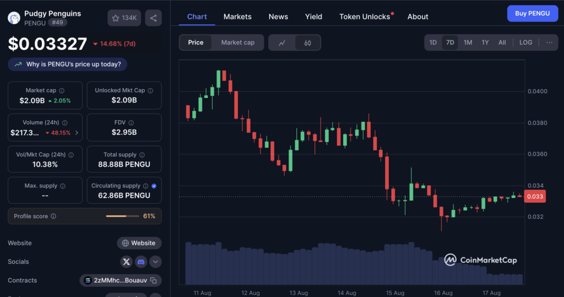Click the 62.86B PENGU circulating supply value
The height and width of the screenshot is (297, 564).
tap(124, 196)
